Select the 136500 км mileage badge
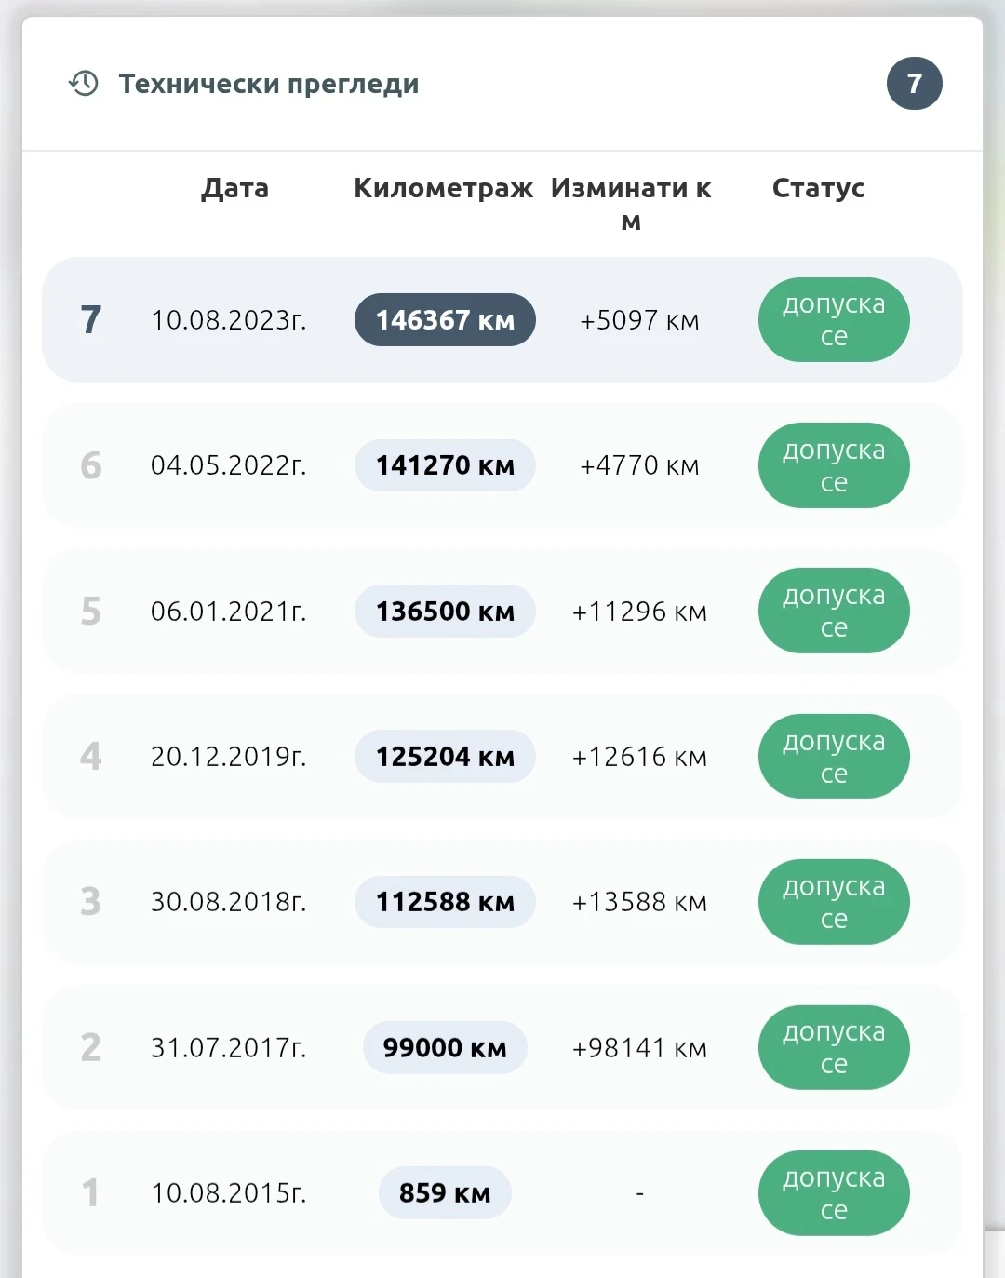 (x=445, y=612)
